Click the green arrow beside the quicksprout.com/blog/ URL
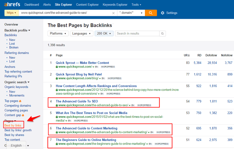The height and width of the screenshot is (149, 234). tap(100, 78)
